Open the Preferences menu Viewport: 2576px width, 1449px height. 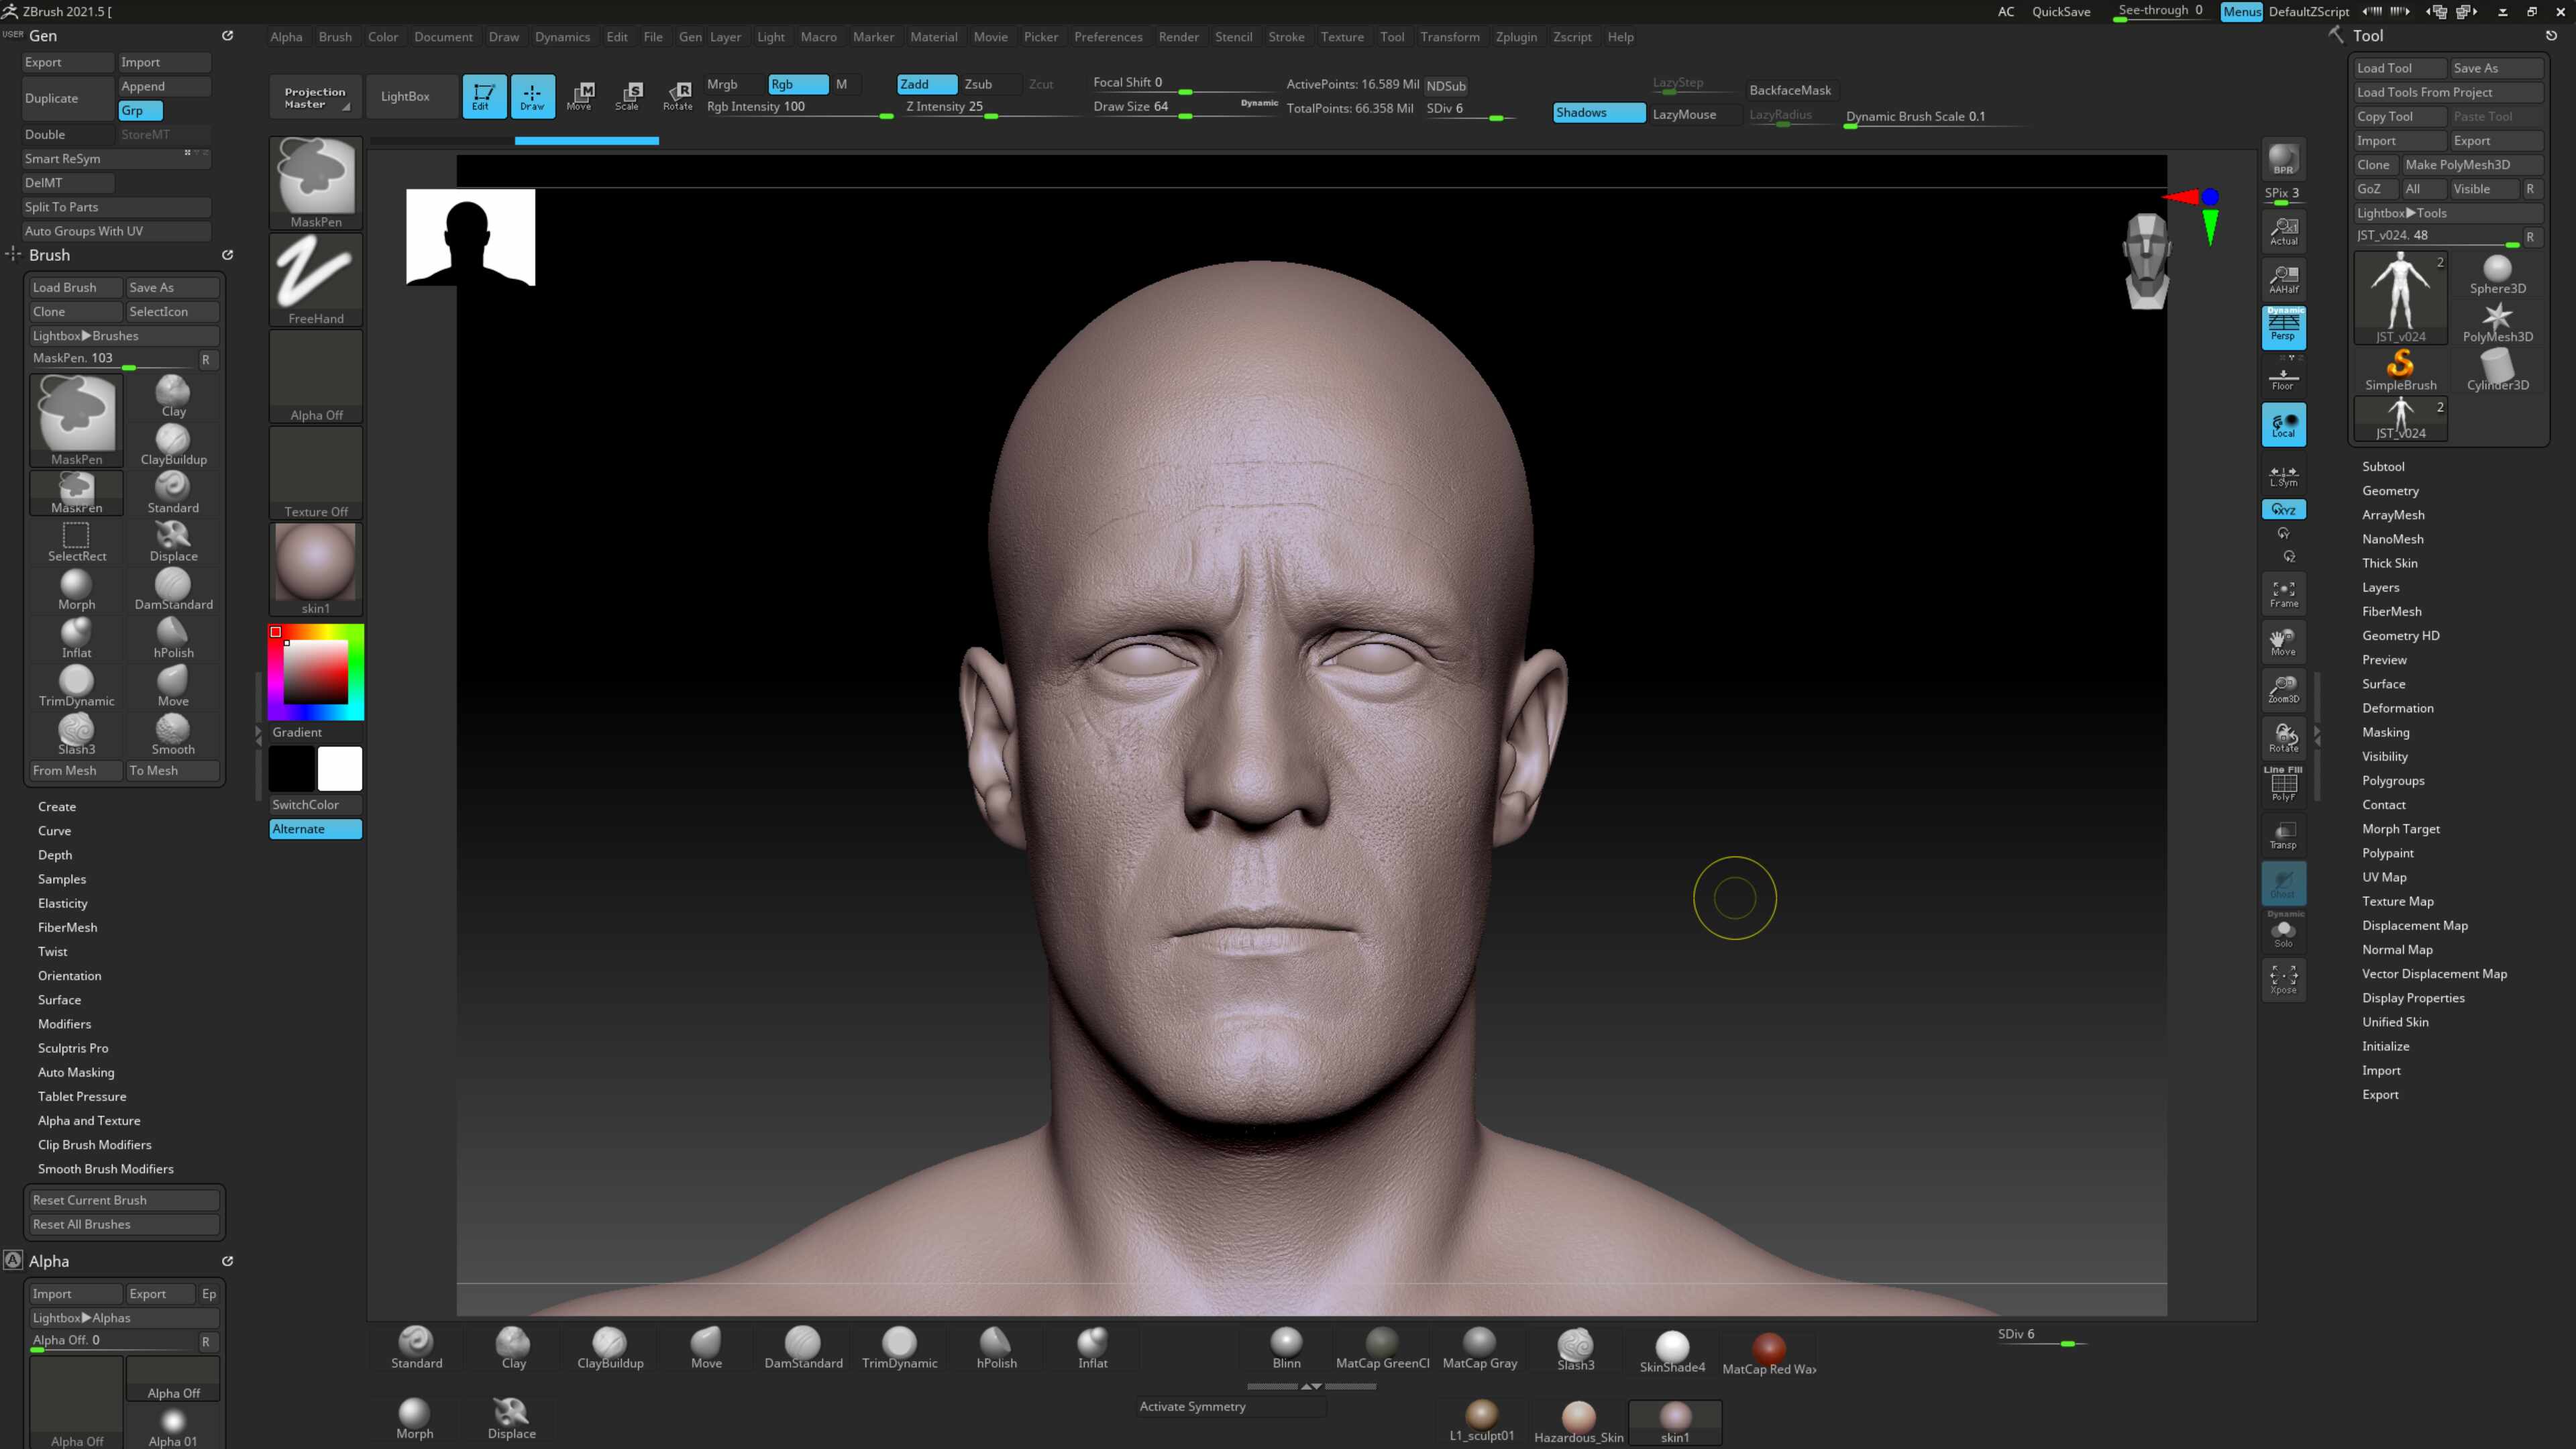(x=1108, y=37)
